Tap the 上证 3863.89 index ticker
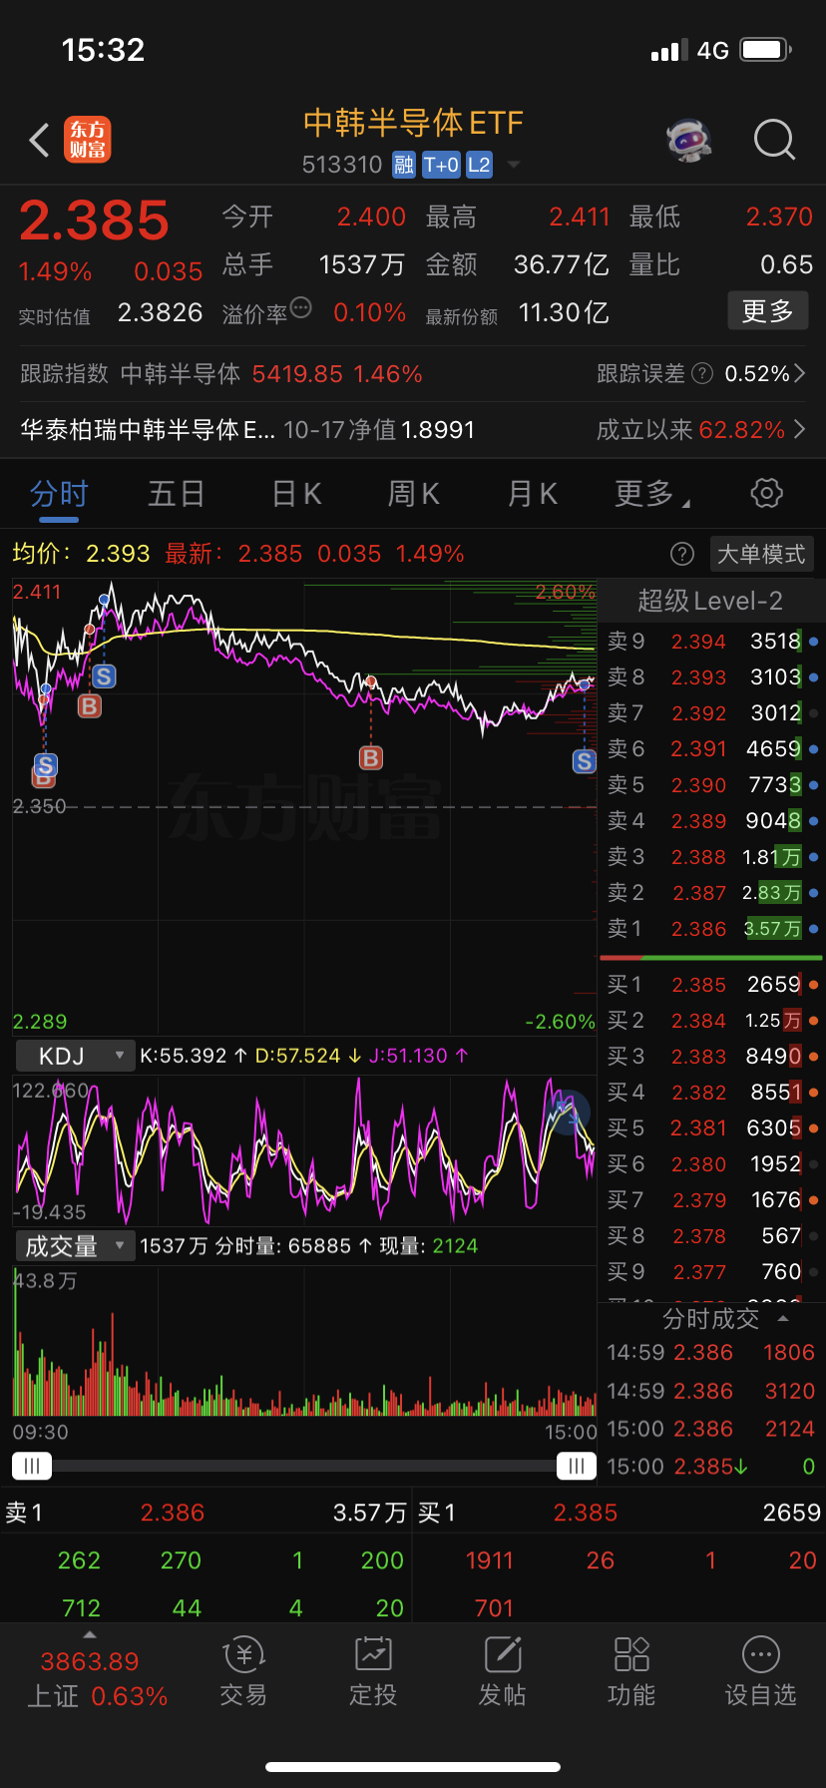This screenshot has height=1788, width=826. click(x=96, y=1678)
